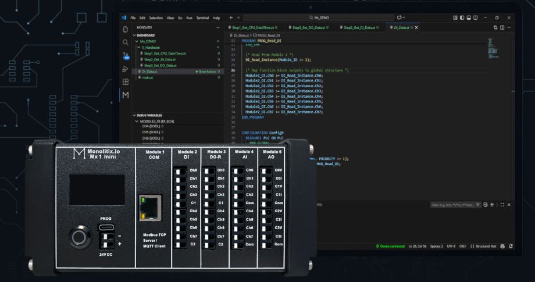Screen dimensions: 535x282
Task: Open Step2_Get_DI_Data.st in the tree
Action: (160, 59)
